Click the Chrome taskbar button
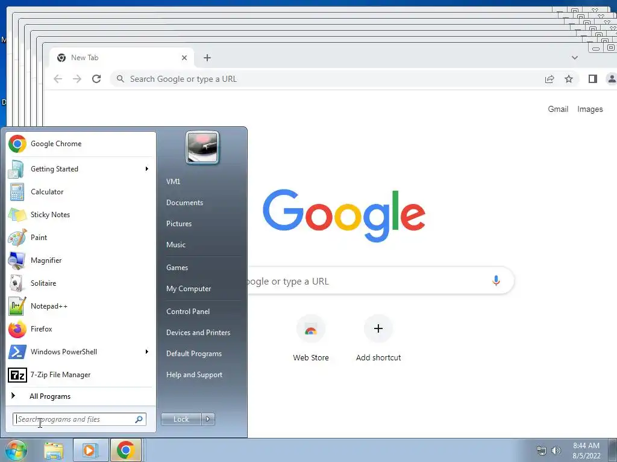This screenshot has width=617, height=462. point(125,451)
